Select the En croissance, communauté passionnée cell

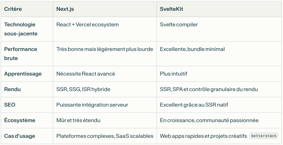pyautogui.click(x=209, y=120)
